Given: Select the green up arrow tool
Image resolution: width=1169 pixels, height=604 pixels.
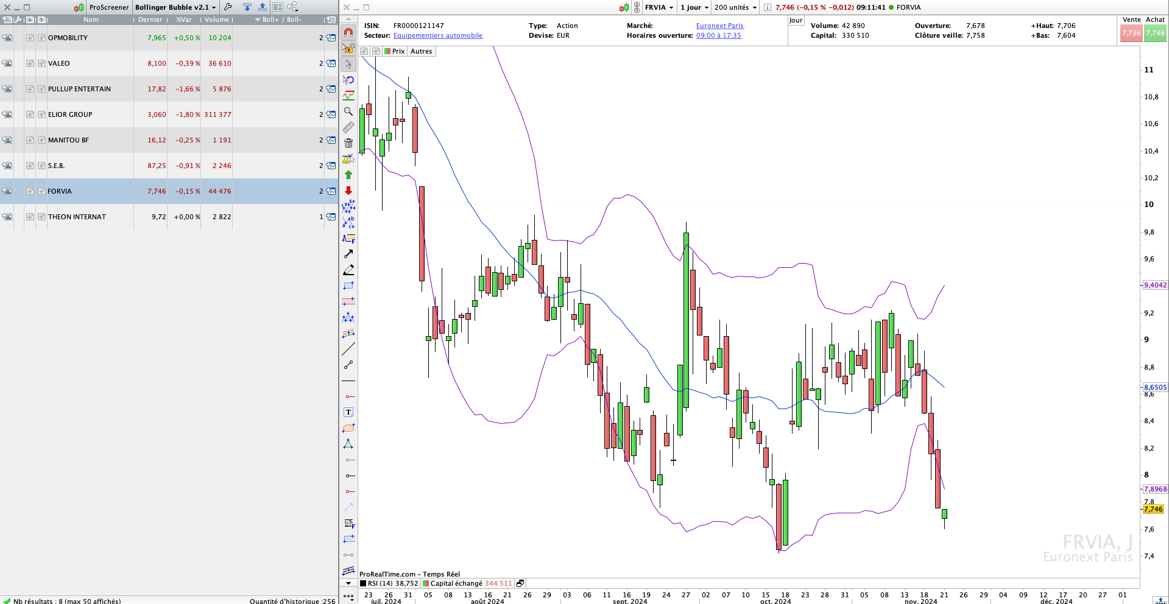Looking at the screenshot, I should click(348, 175).
